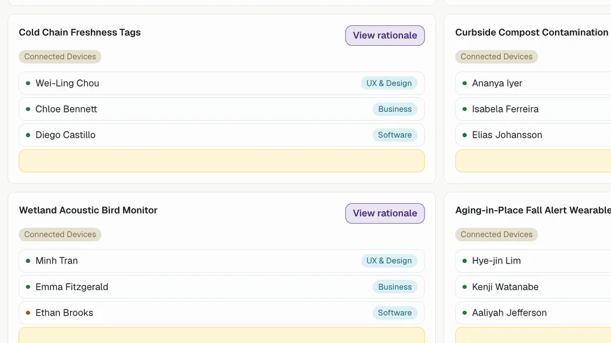The width and height of the screenshot is (611, 343).
Task: Click Connected Devices tag under Curbside Compost Contamination
Action: pos(496,57)
